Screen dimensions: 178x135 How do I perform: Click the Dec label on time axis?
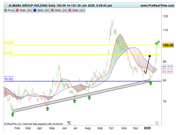point(136,128)
